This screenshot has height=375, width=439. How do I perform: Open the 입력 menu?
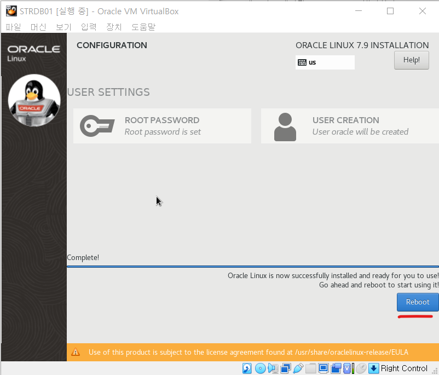click(89, 27)
